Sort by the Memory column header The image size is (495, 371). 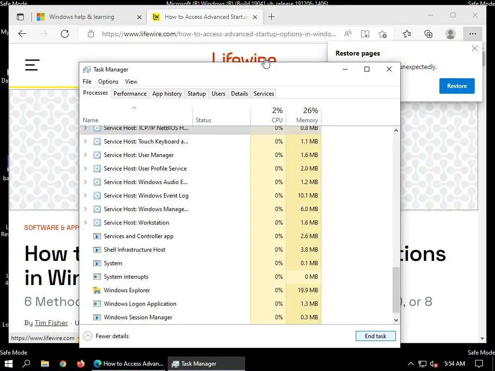tap(304, 116)
